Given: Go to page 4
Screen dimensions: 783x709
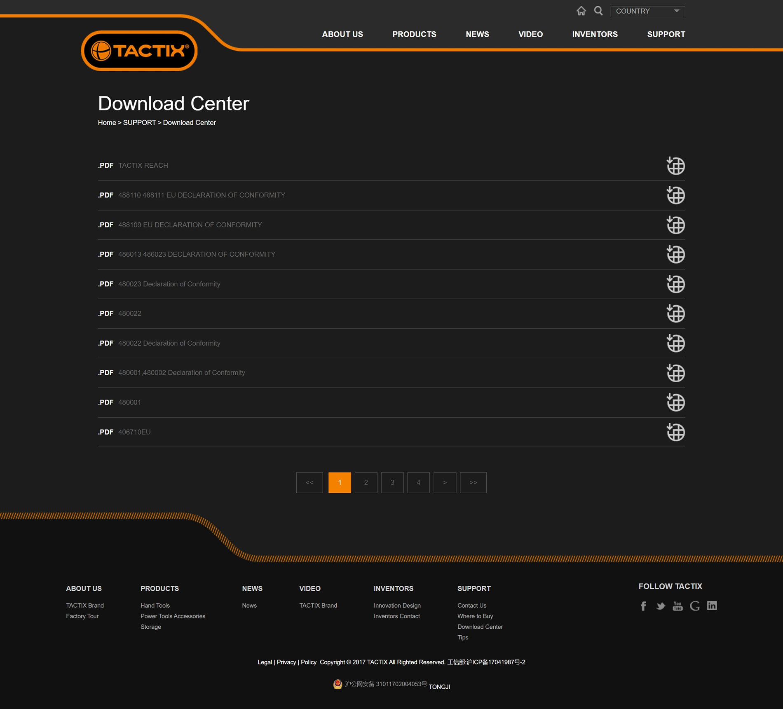Looking at the screenshot, I should pyautogui.click(x=418, y=482).
